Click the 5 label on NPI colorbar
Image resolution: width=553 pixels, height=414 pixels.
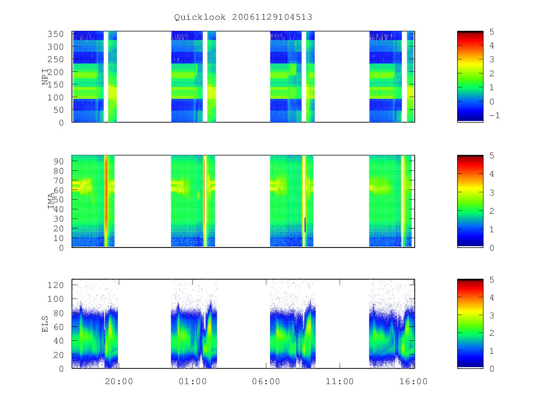(491, 31)
